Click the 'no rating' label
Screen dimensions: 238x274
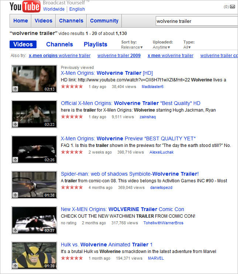[x=69, y=223]
